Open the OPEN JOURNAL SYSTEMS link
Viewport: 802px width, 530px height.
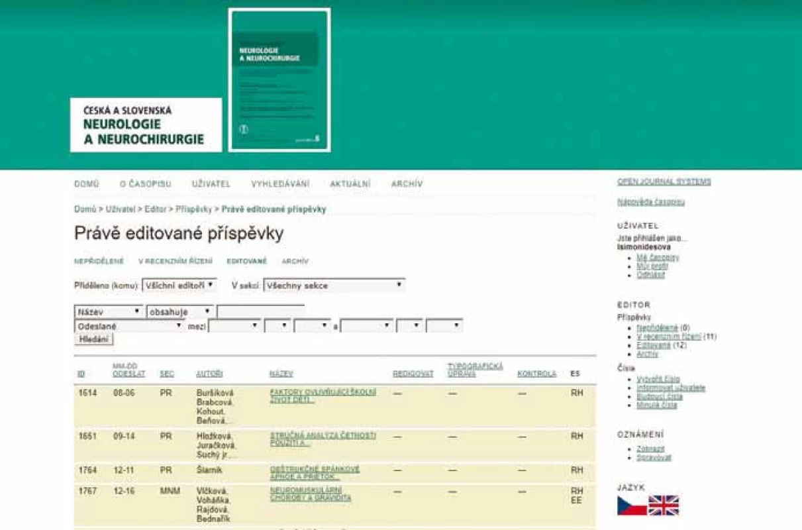[664, 182]
